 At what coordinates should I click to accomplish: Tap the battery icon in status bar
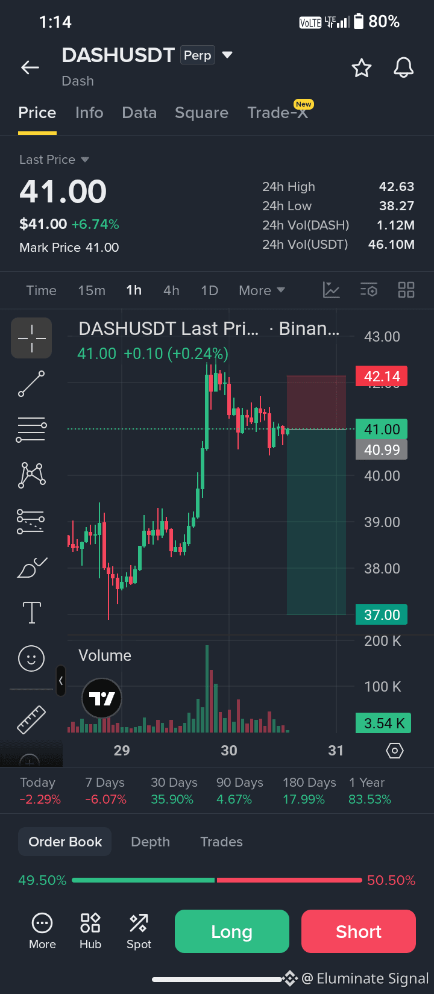(x=359, y=22)
